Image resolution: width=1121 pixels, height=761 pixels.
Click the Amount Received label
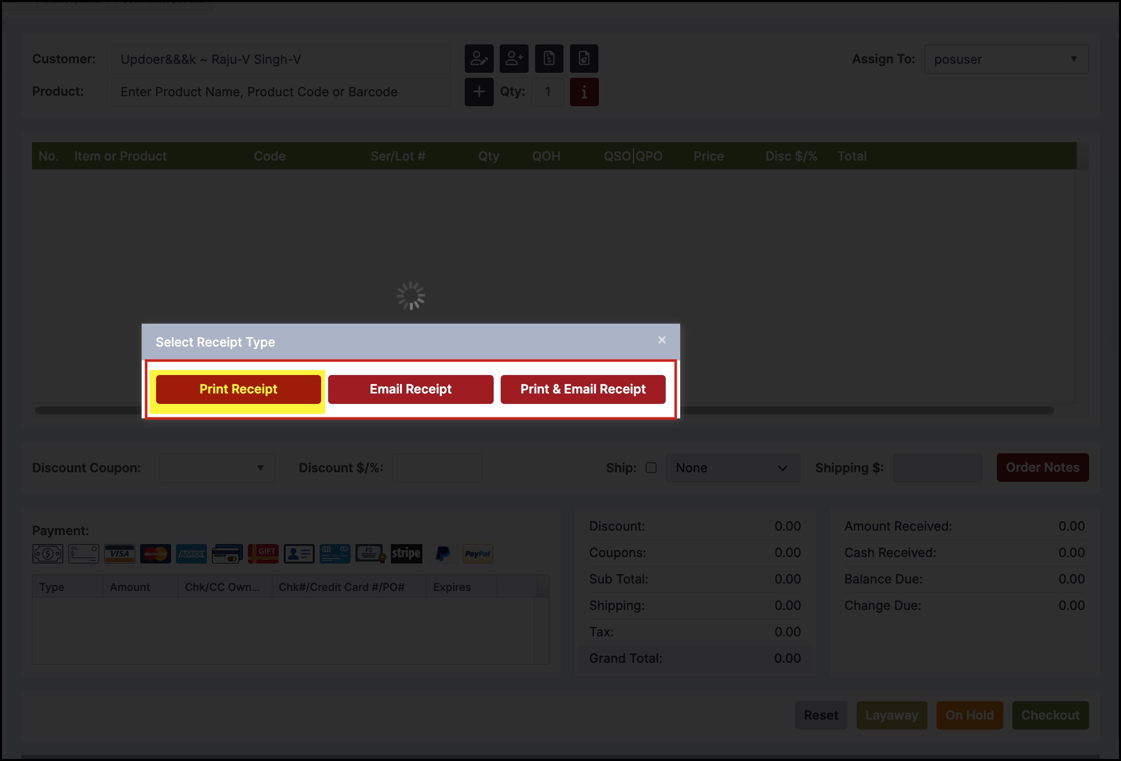pyautogui.click(x=898, y=526)
